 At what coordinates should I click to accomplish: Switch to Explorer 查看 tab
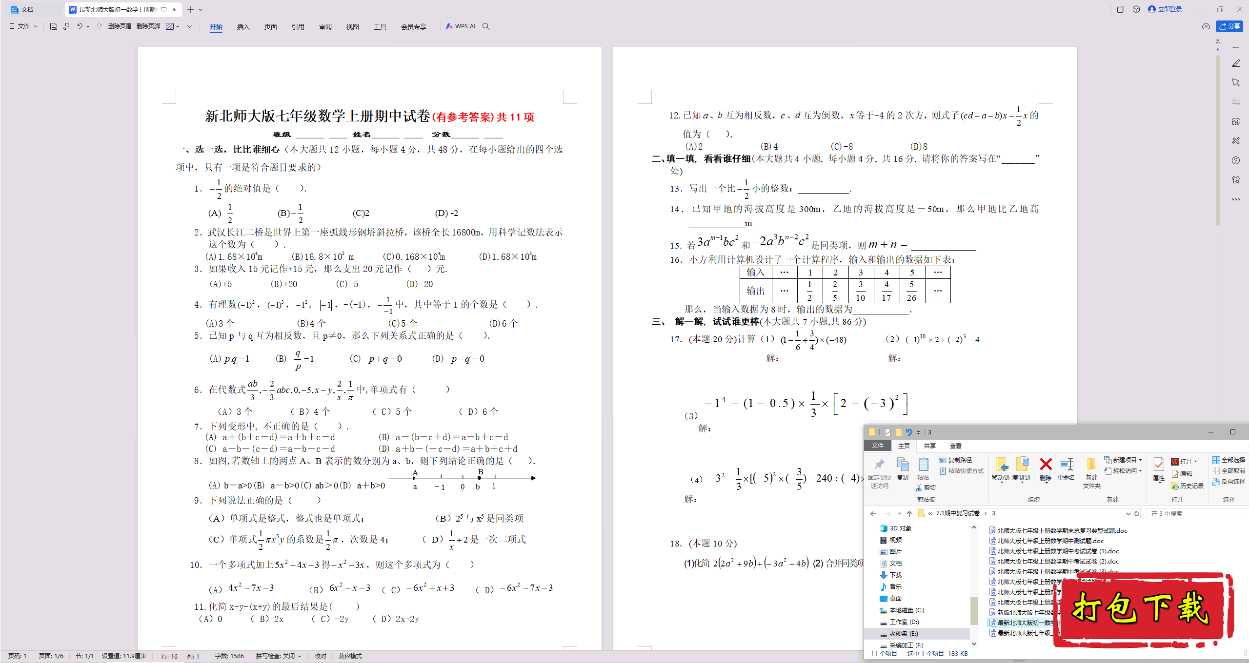(x=956, y=446)
